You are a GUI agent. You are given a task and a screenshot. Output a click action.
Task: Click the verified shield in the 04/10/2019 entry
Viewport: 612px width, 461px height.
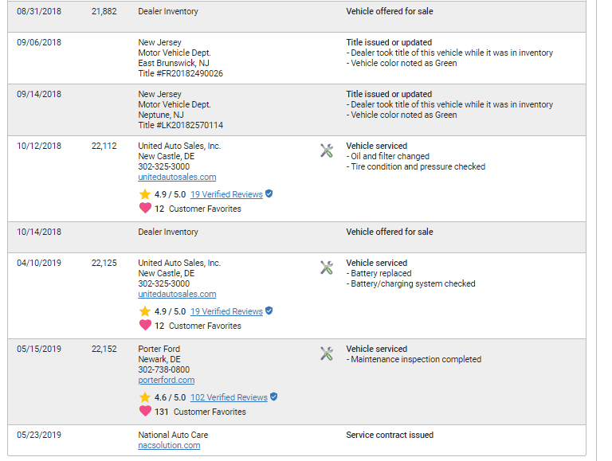pyautogui.click(x=269, y=311)
